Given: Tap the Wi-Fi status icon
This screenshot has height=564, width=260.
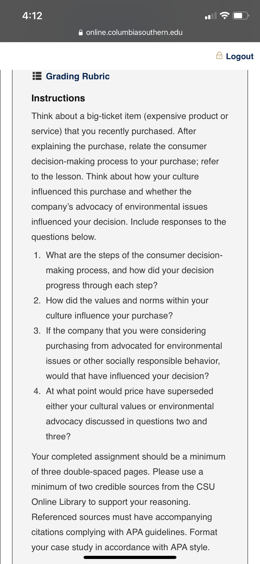Looking at the screenshot, I should pyautogui.click(x=225, y=16).
